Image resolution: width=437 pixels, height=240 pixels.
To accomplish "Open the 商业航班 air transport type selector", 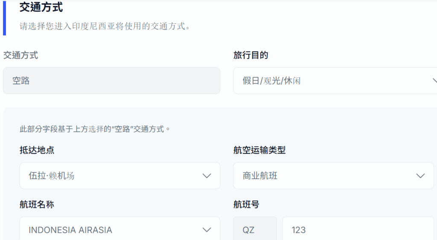I will click(x=333, y=176).
